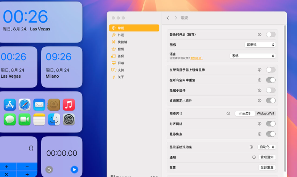The height and width of the screenshot is (177, 297).
Task: Click the settings window vertical scrollbar
Action: (x=285, y=98)
